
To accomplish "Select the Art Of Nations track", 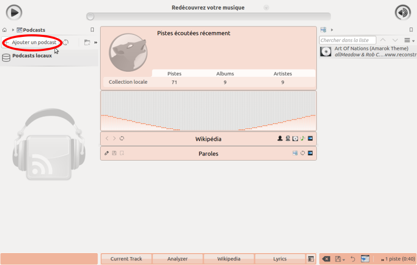I will pyautogui.click(x=368, y=51).
